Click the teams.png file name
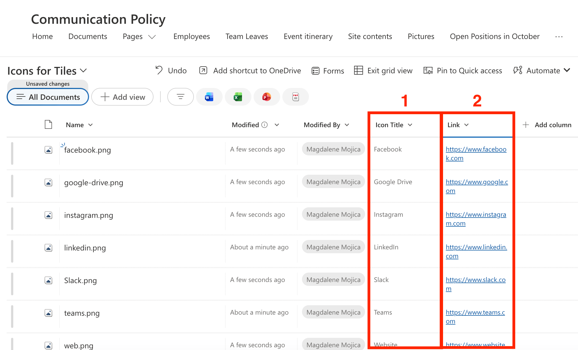Screen dimensions: 578x350 [82, 313]
